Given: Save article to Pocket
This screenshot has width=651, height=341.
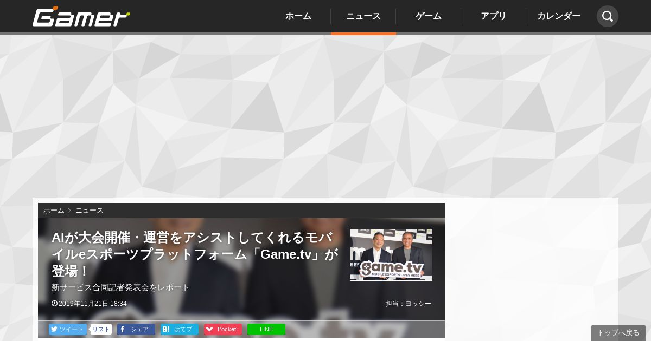Looking at the screenshot, I should pyautogui.click(x=223, y=329).
